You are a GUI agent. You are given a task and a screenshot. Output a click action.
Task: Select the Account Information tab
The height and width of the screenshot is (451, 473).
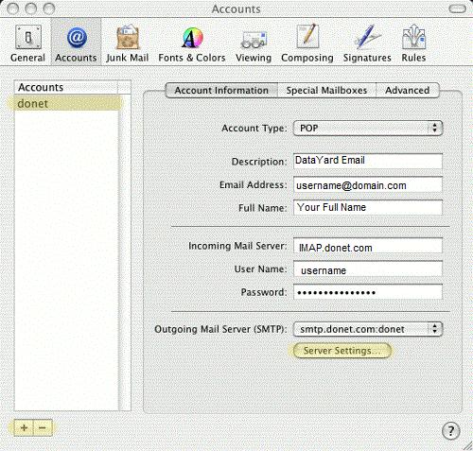221,91
